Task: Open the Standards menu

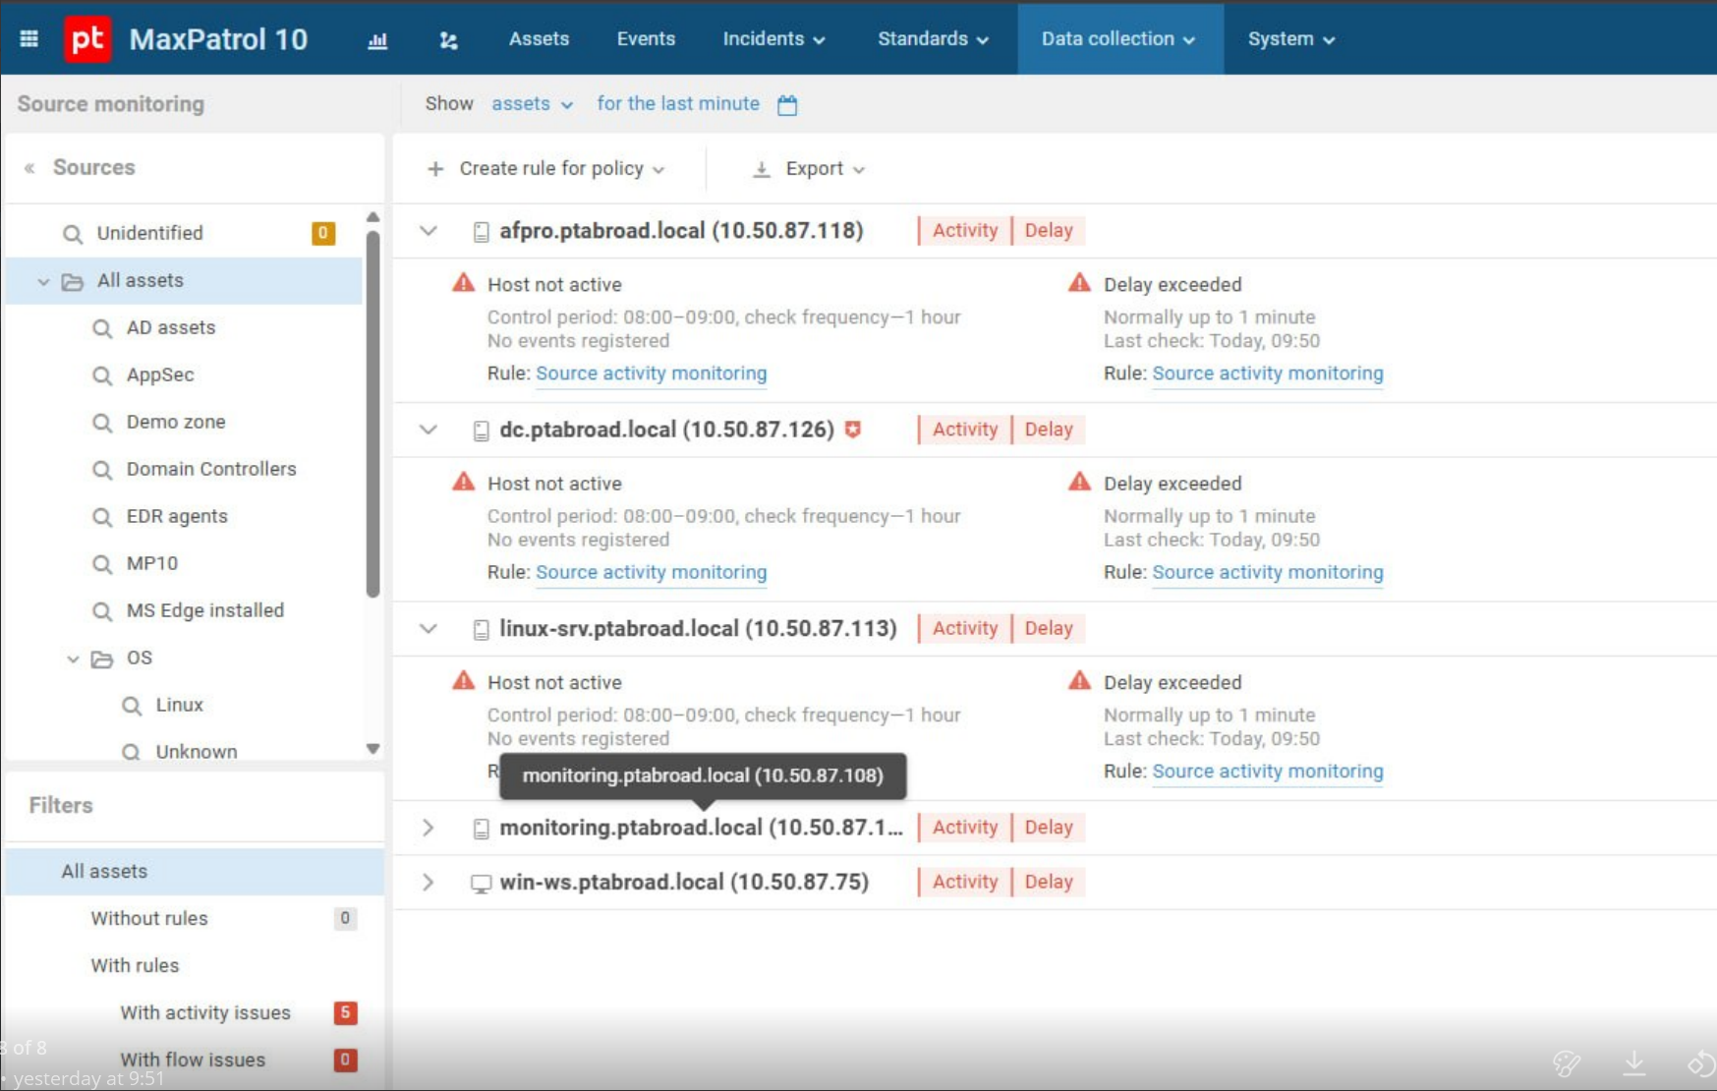Action: point(933,39)
